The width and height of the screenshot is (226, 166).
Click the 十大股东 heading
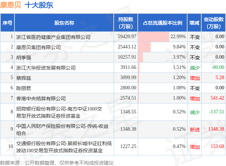pyautogui.click(x=39, y=5)
